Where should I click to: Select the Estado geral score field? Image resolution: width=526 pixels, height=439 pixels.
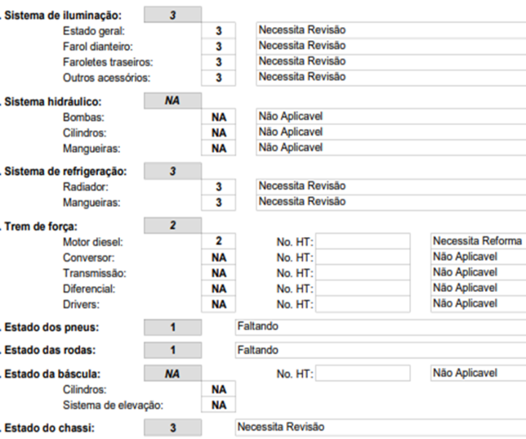point(219,31)
